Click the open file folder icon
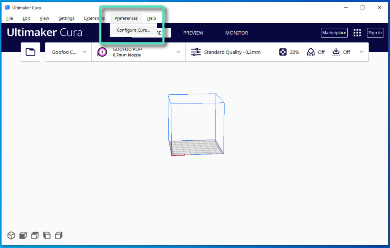390x248 pixels. click(x=30, y=52)
